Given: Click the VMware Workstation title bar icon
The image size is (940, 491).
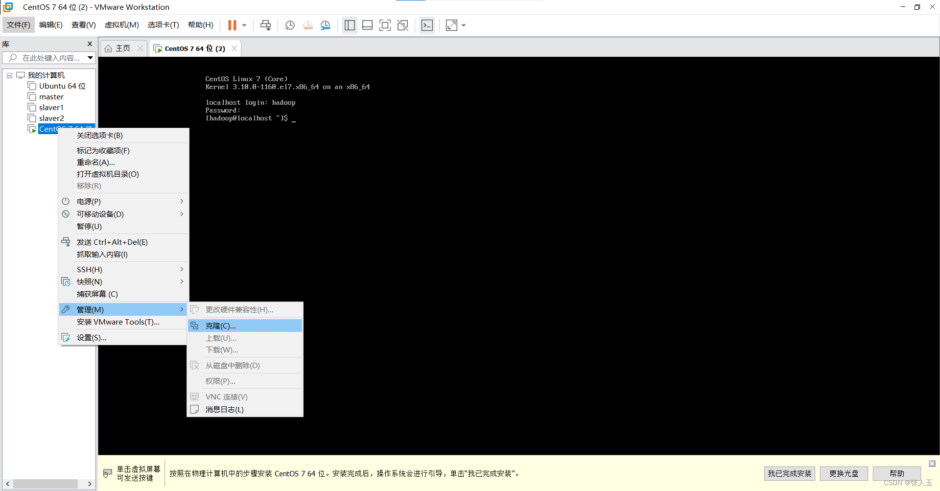Looking at the screenshot, I should pos(8,7).
